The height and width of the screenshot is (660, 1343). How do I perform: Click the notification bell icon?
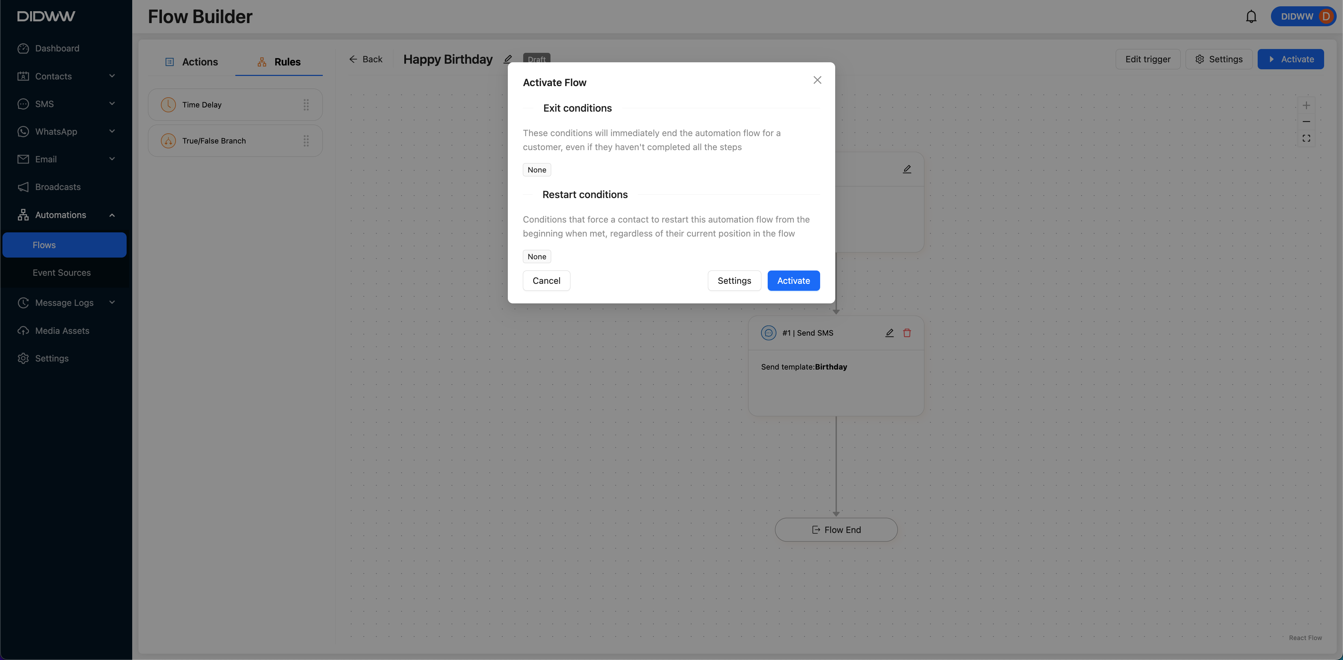coord(1251,17)
